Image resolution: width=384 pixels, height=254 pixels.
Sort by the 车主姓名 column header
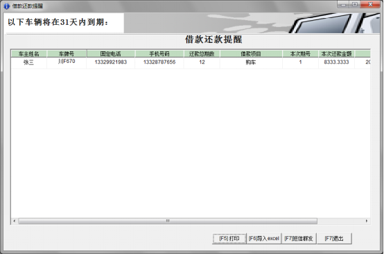click(x=29, y=54)
